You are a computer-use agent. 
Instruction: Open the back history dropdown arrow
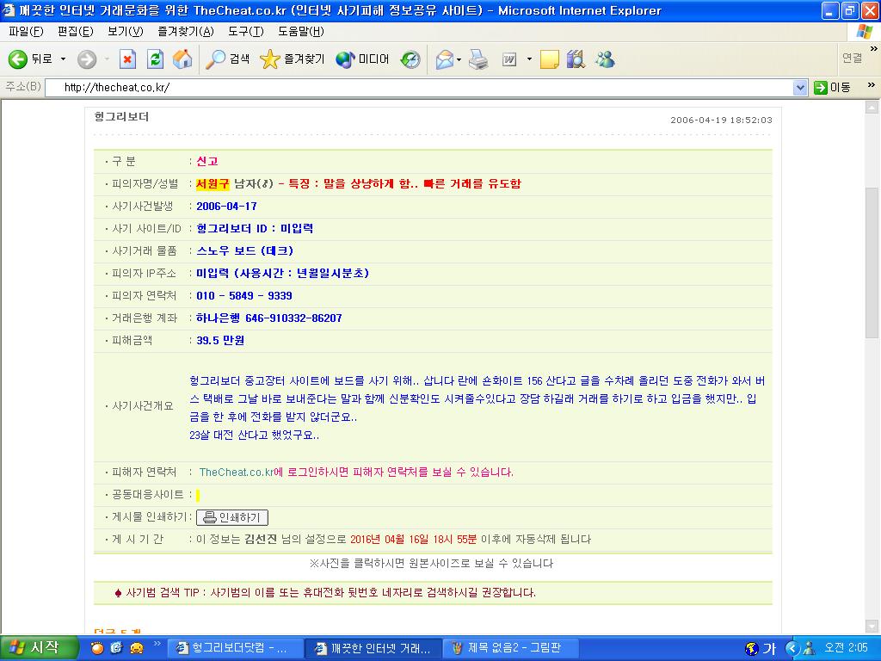click(63, 59)
